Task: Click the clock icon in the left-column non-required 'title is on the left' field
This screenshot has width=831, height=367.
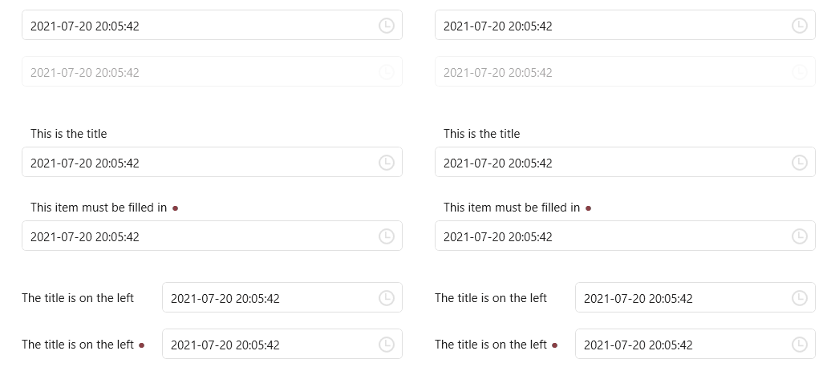Action: tap(387, 297)
